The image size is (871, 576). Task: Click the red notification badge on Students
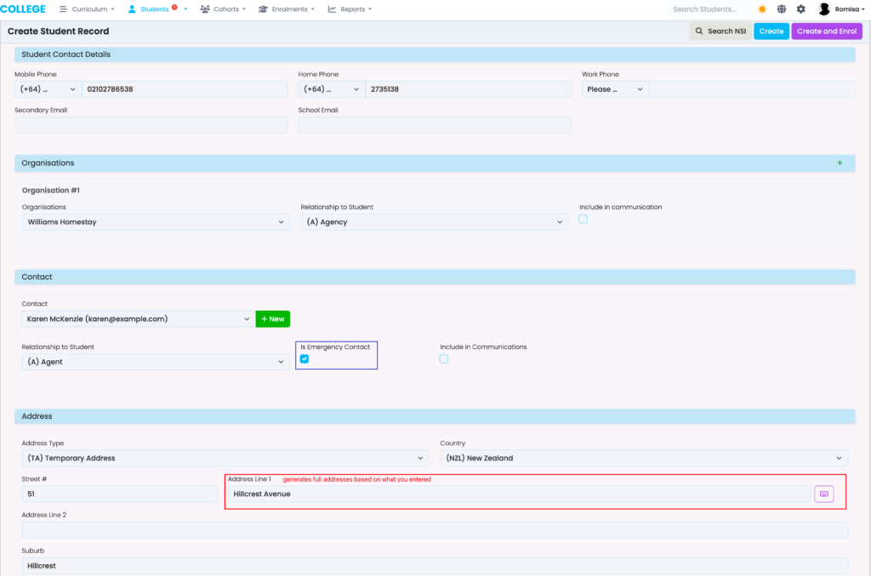point(174,7)
